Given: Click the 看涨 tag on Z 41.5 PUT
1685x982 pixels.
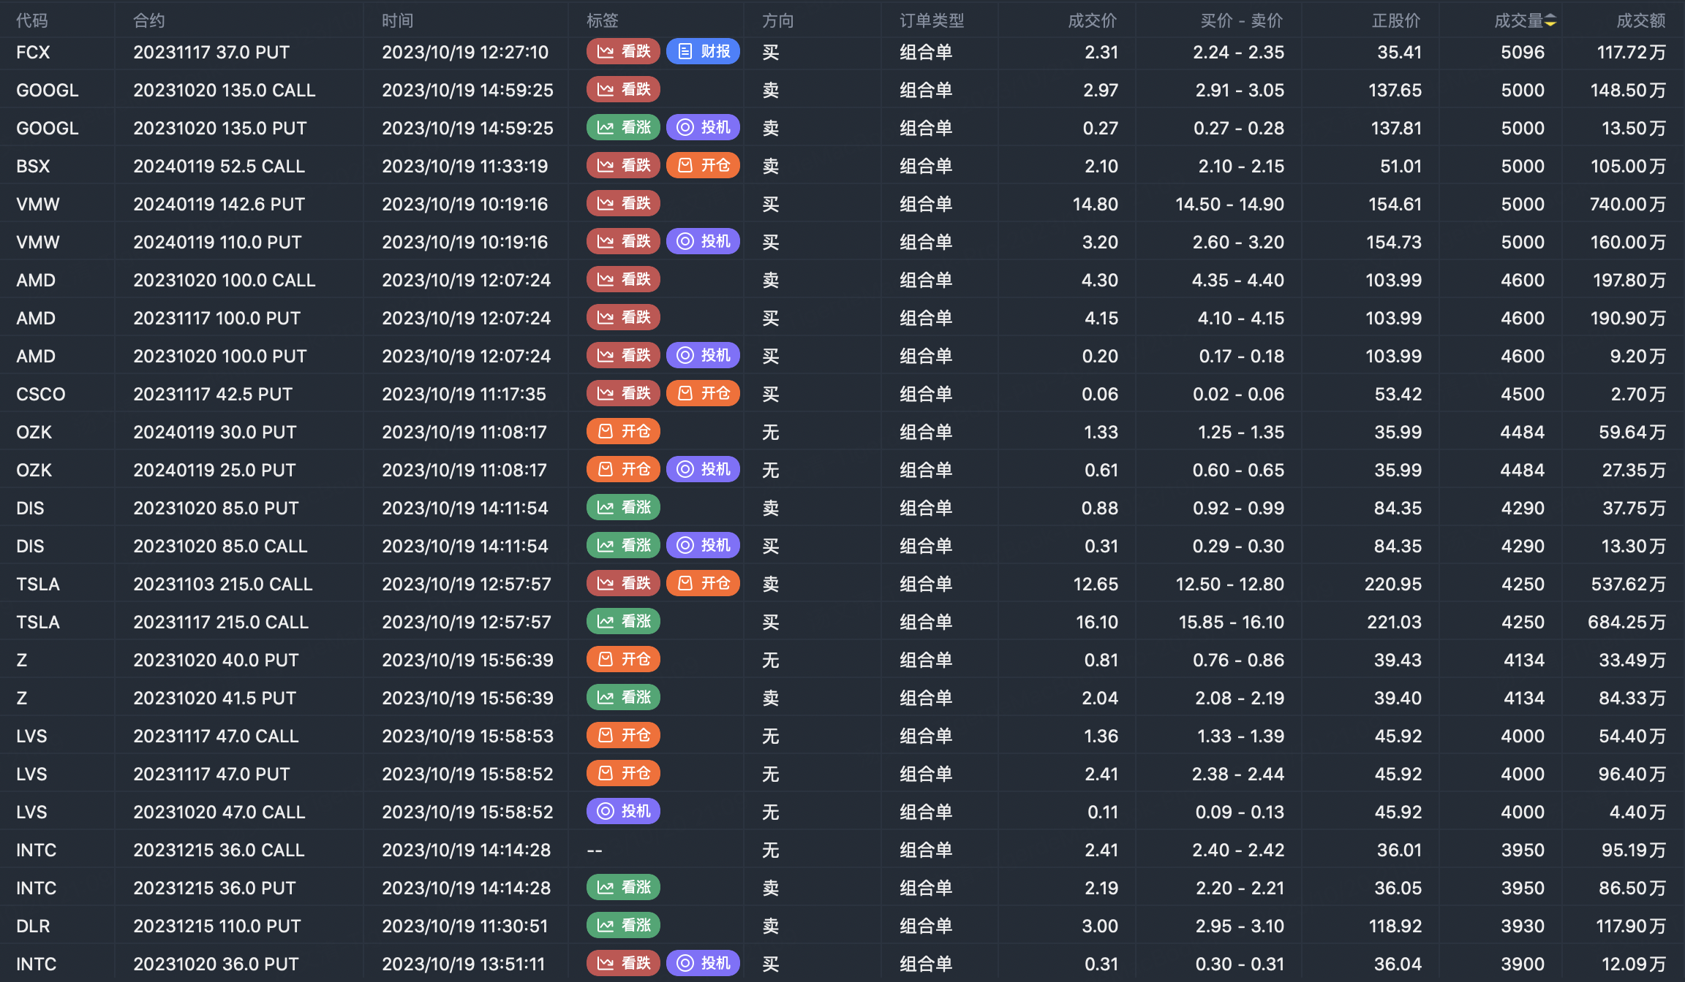Looking at the screenshot, I should pyautogui.click(x=623, y=698).
